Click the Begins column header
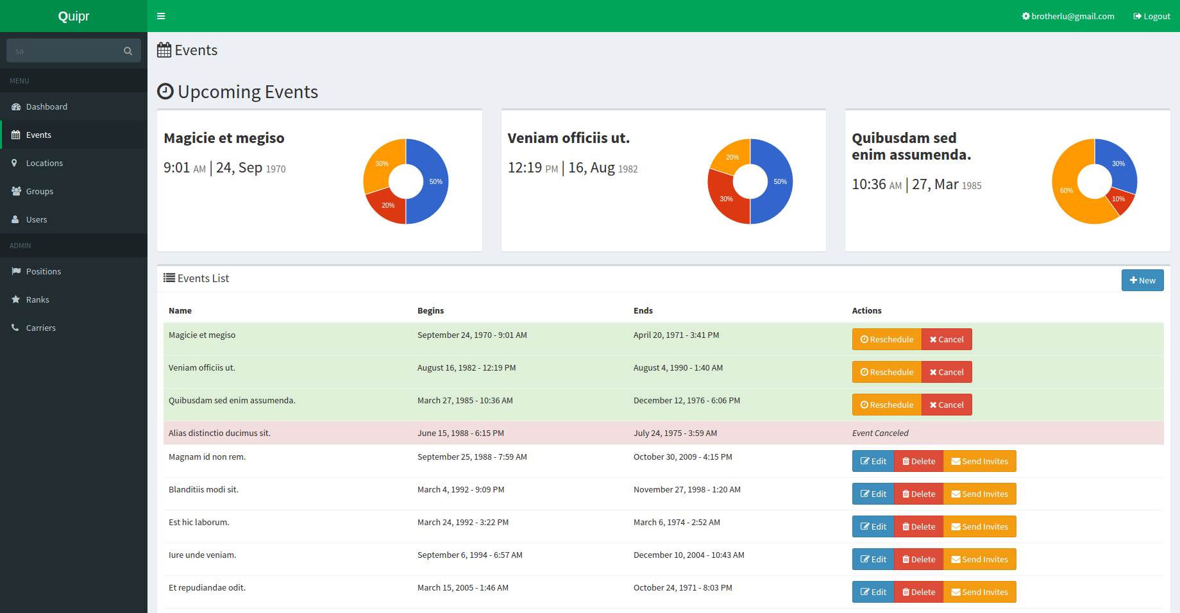 point(430,310)
